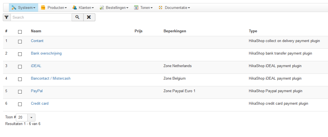328x137 pixels.
Task: Open the Bancontact / Mistercash payment method
Action: (x=51, y=79)
